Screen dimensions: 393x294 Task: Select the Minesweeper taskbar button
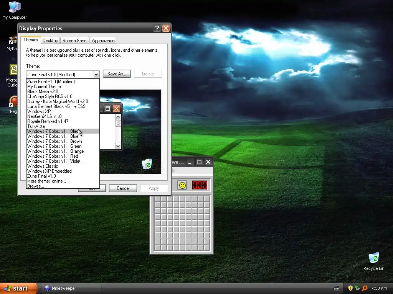(x=71, y=288)
